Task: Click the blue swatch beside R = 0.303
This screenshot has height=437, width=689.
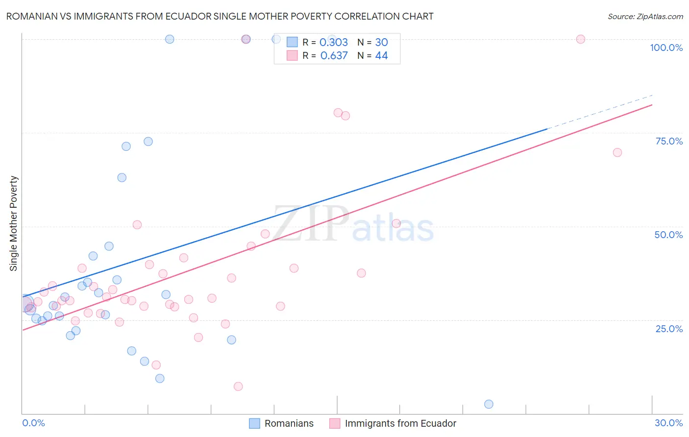Action: tap(292, 42)
